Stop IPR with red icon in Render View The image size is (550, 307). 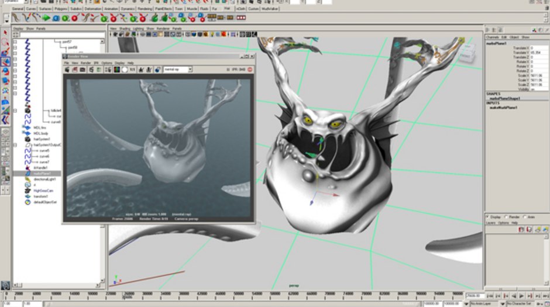point(250,70)
